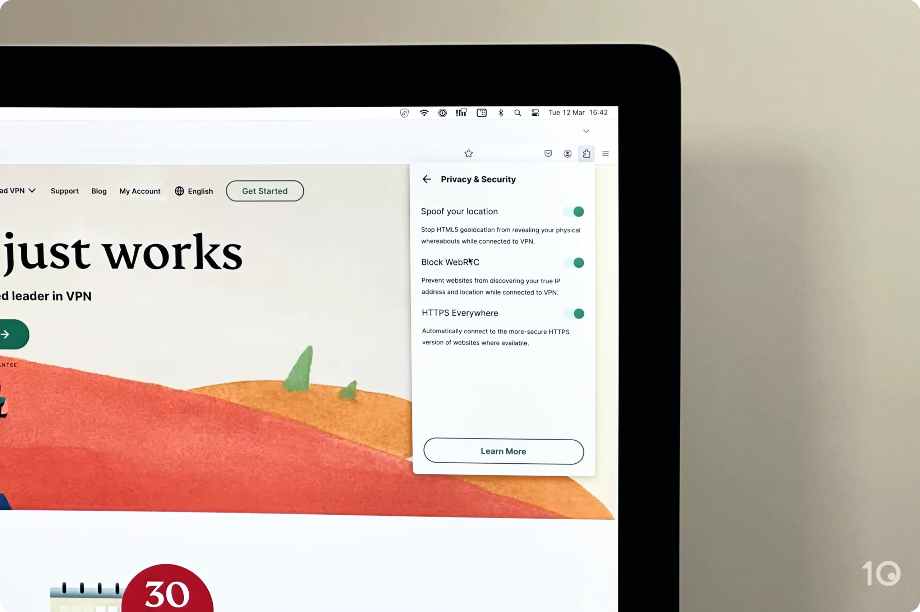
Task: Click the share/upload icon
Action: click(586, 153)
